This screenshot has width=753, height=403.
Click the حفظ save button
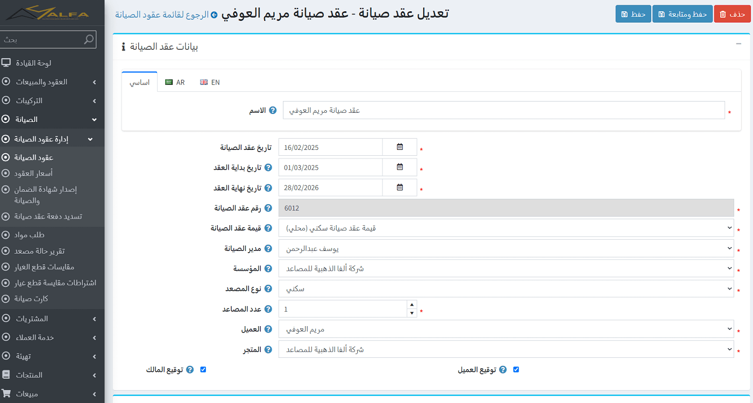click(634, 14)
